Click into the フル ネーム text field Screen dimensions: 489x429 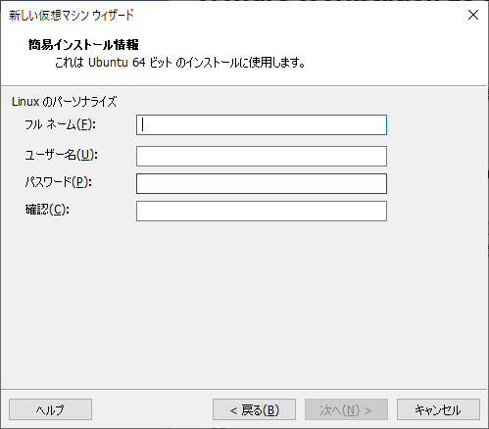tap(262, 124)
